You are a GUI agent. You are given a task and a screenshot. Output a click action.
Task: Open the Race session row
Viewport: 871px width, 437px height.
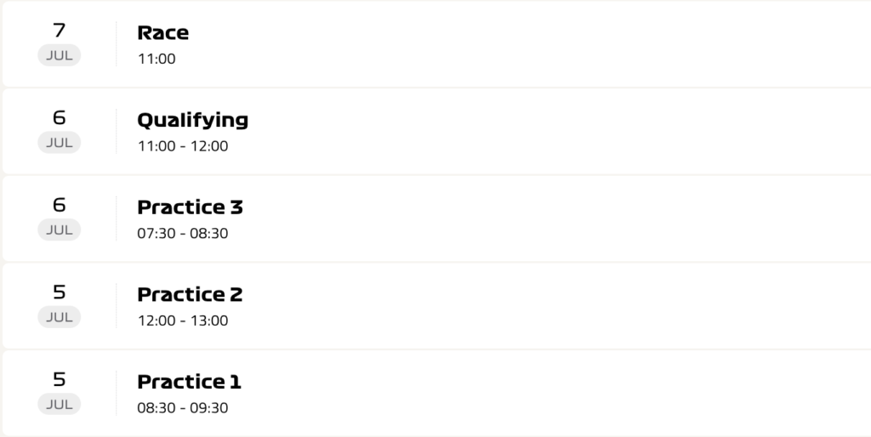(x=436, y=44)
